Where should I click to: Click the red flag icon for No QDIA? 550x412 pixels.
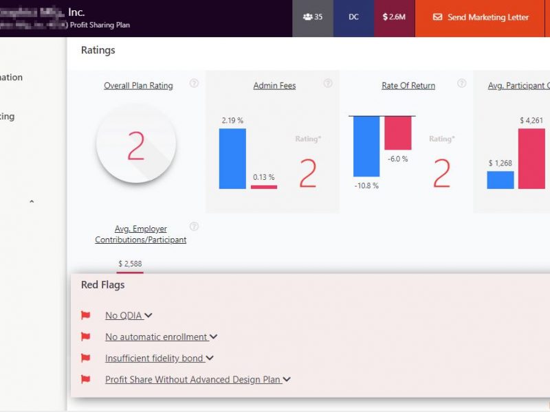coord(86,316)
